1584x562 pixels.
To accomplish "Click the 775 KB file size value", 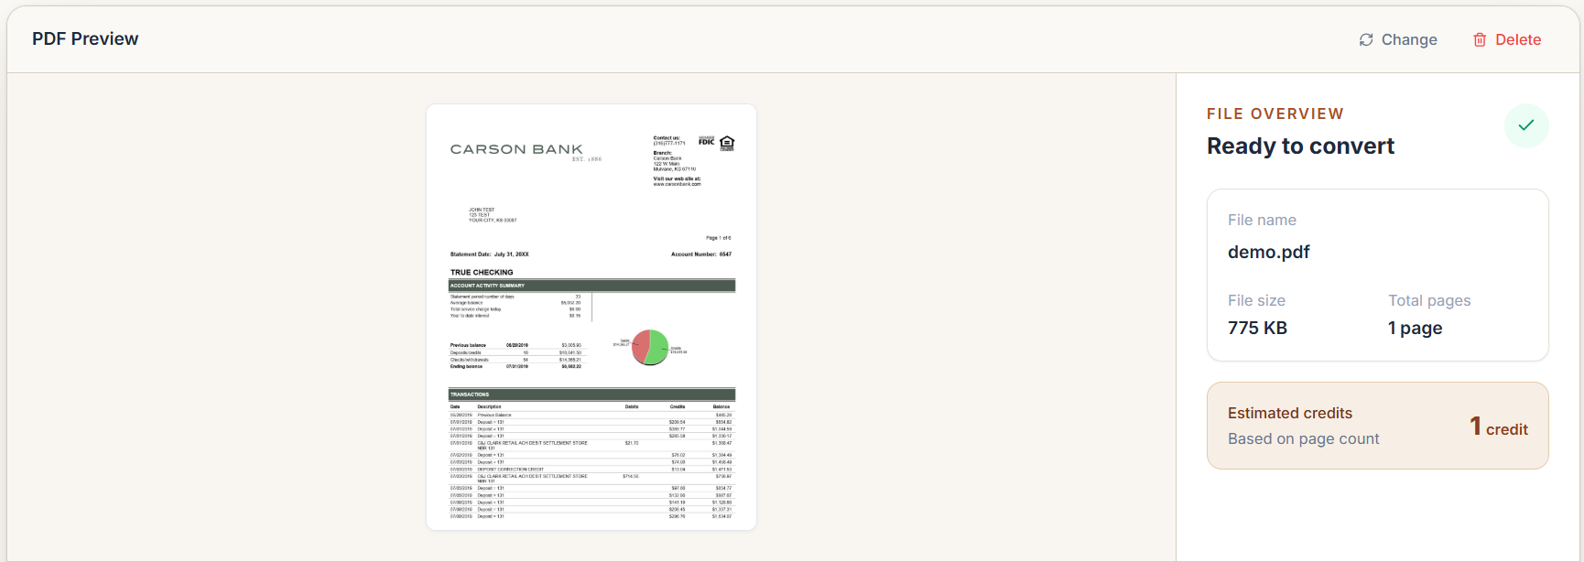I will pyautogui.click(x=1257, y=328).
